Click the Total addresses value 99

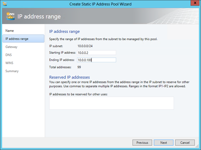click(79, 67)
